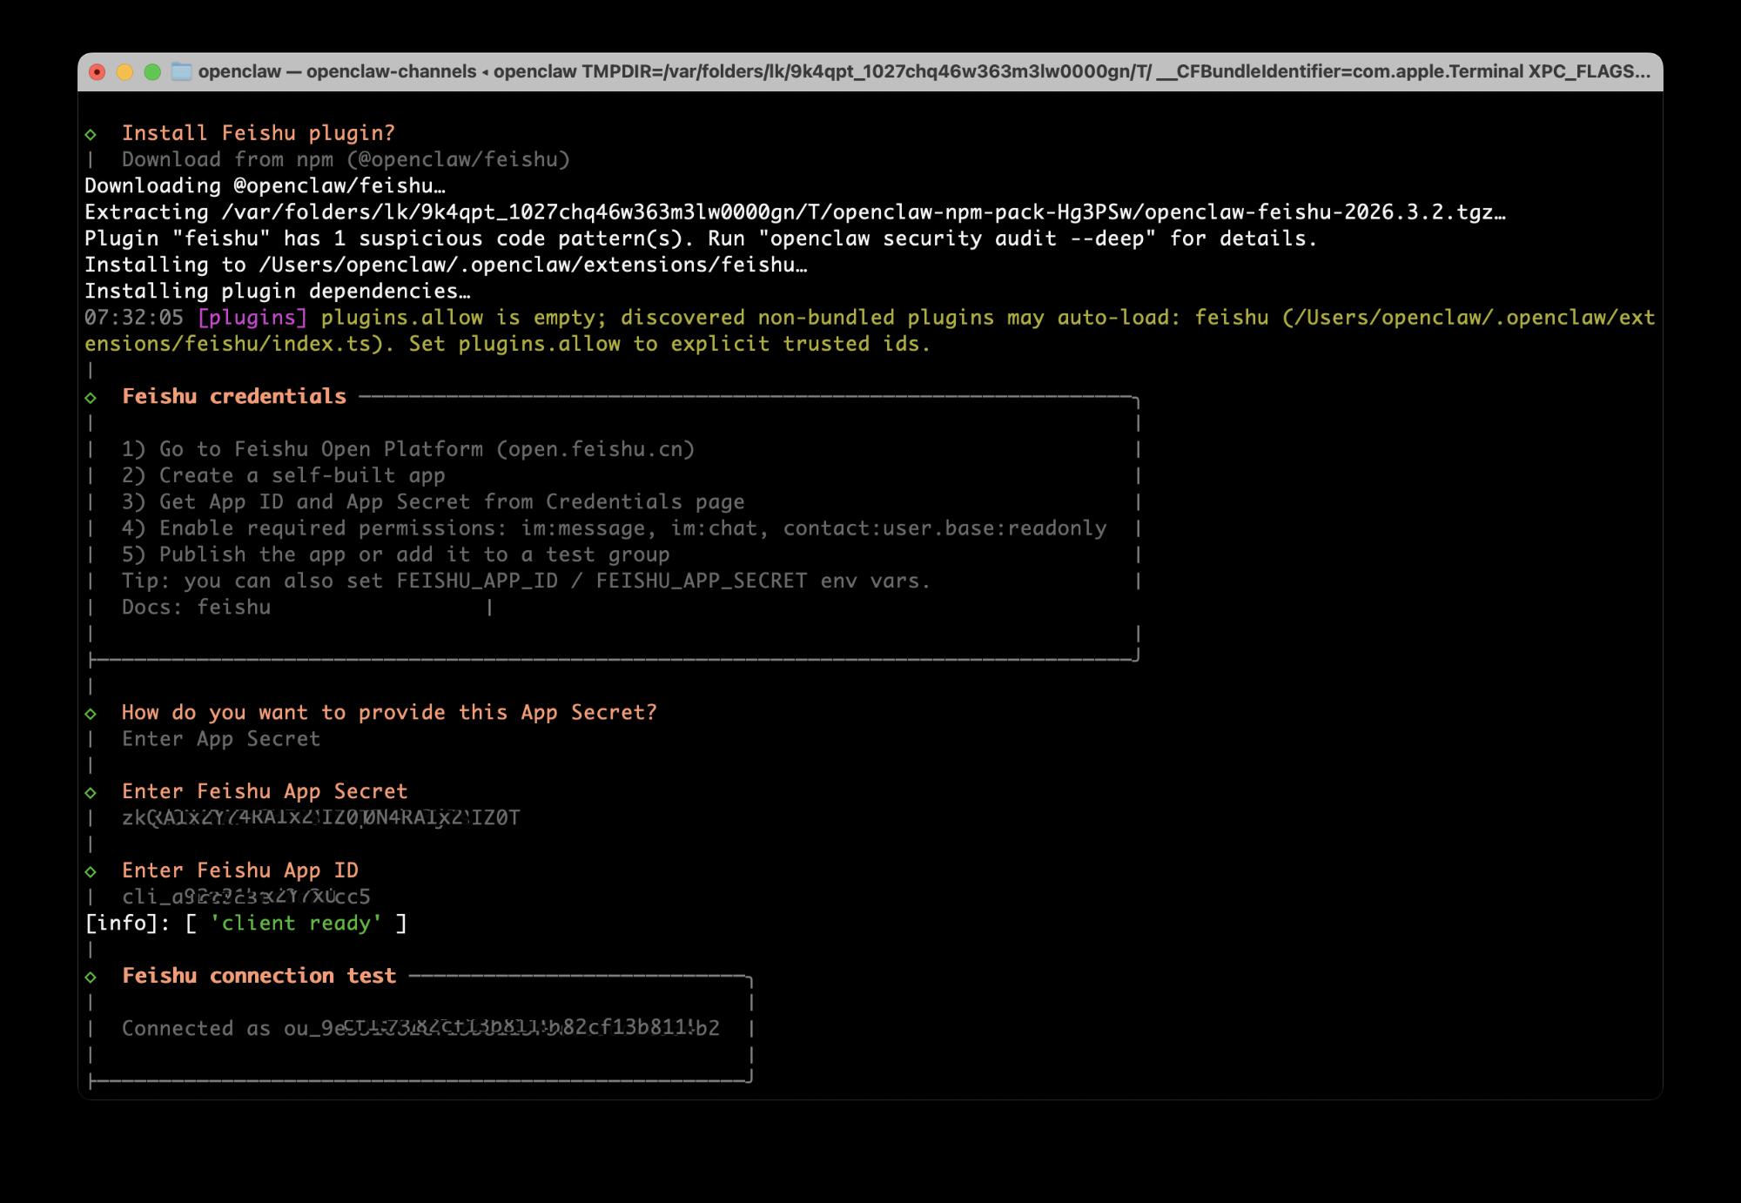Screen dimensions: 1741x1203
Task: Click the Connected as ou_ identifier line
Action: (x=420, y=1028)
